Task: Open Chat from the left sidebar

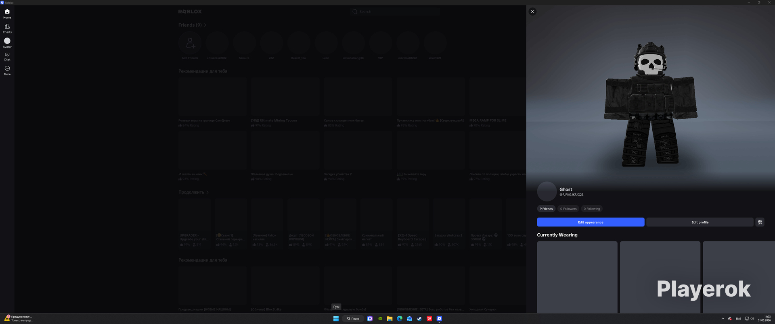Action: 7,56
